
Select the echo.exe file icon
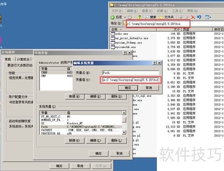(x=113, y=34)
